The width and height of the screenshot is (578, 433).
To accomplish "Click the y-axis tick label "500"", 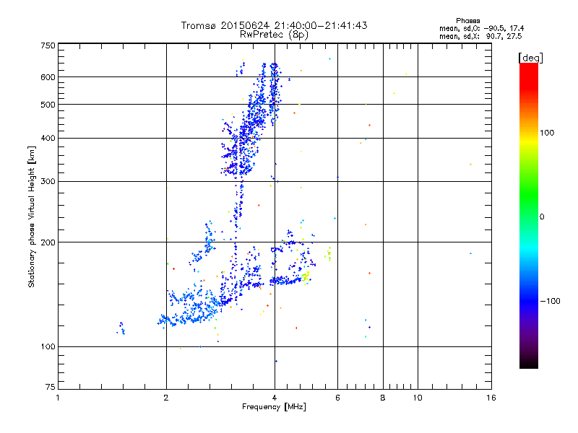I will 48,105.
